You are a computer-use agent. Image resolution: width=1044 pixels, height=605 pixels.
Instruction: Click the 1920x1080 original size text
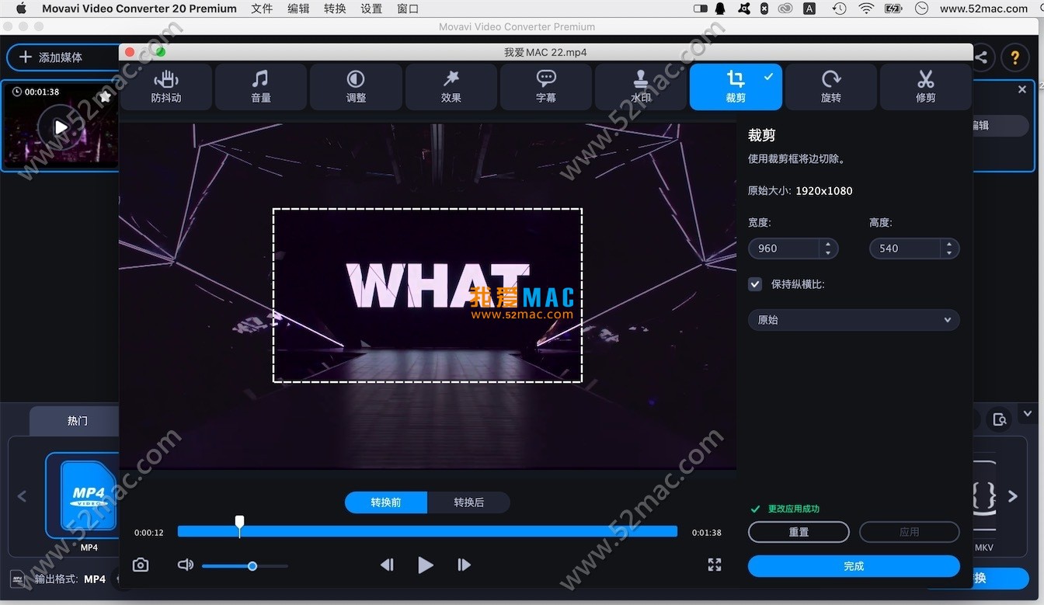823,190
